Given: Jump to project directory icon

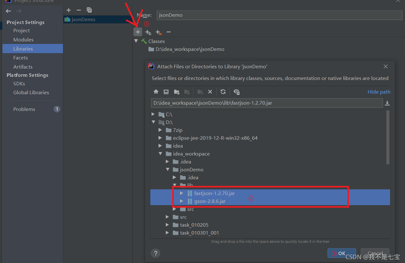Looking at the screenshot, I should 176,92.
